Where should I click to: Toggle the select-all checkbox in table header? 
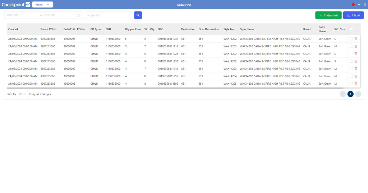click(x=351, y=29)
